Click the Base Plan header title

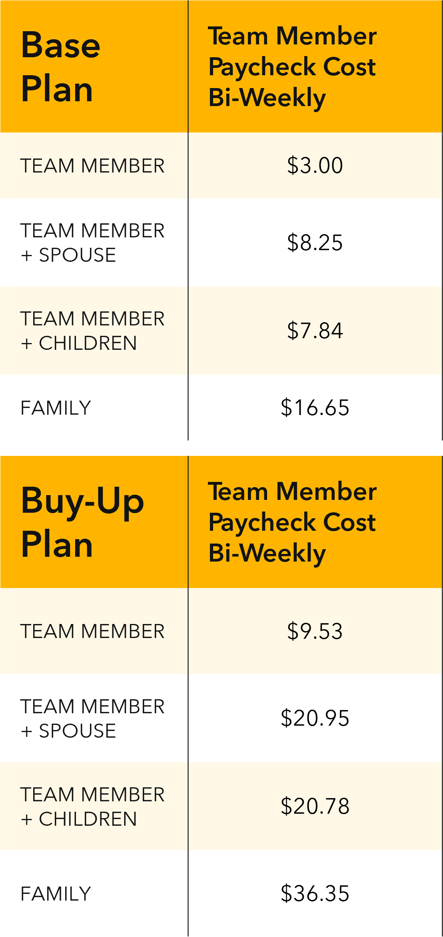pyautogui.click(x=61, y=66)
